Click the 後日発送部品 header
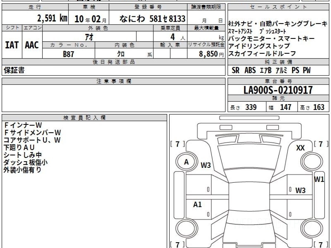 114,62
